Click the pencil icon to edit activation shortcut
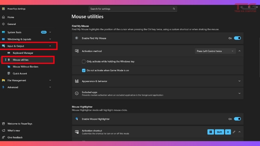260x146 pixels. (x=234, y=132)
